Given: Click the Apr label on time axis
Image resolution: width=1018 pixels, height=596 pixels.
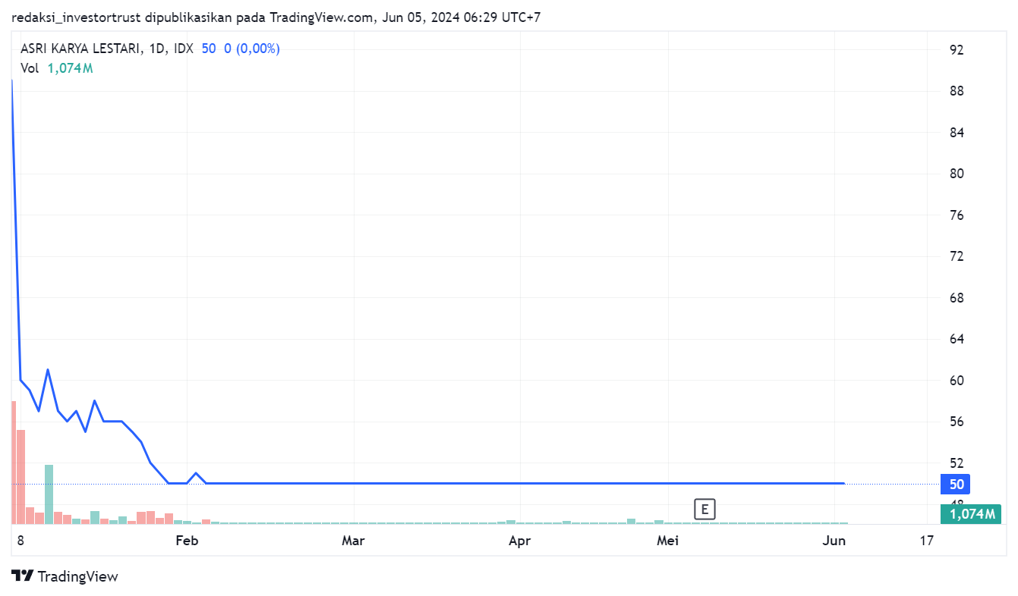Looking at the screenshot, I should pyautogui.click(x=519, y=541).
